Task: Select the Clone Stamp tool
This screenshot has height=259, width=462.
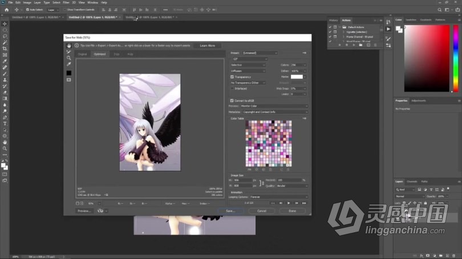Action: [5, 80]
